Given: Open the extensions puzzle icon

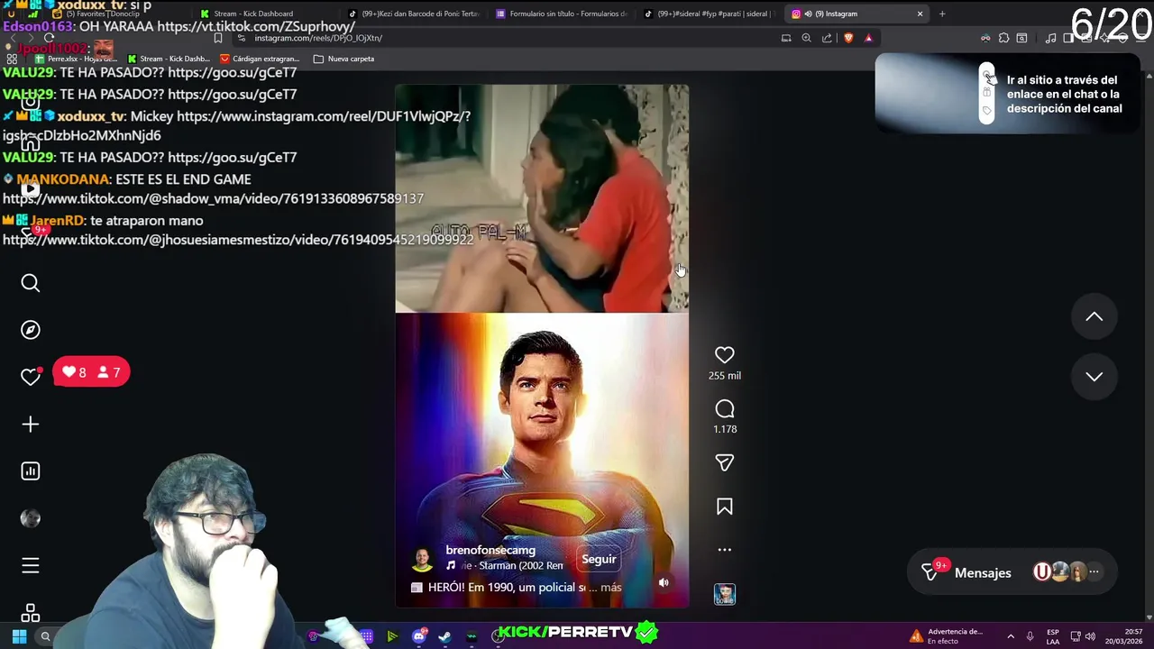Looking at the screenshot, I should tap(1003, 38).
